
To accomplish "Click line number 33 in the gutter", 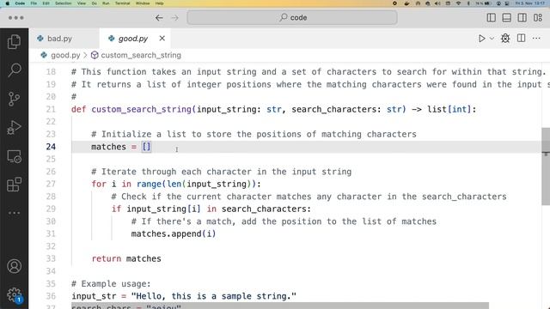I will coord(51,258).
